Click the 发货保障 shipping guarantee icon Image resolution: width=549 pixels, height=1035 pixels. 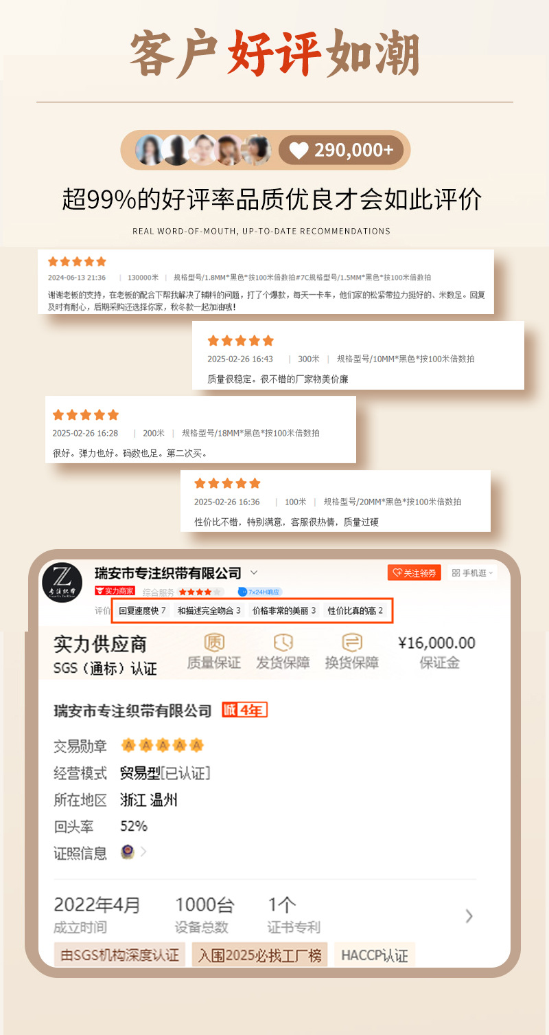(283, 643)
